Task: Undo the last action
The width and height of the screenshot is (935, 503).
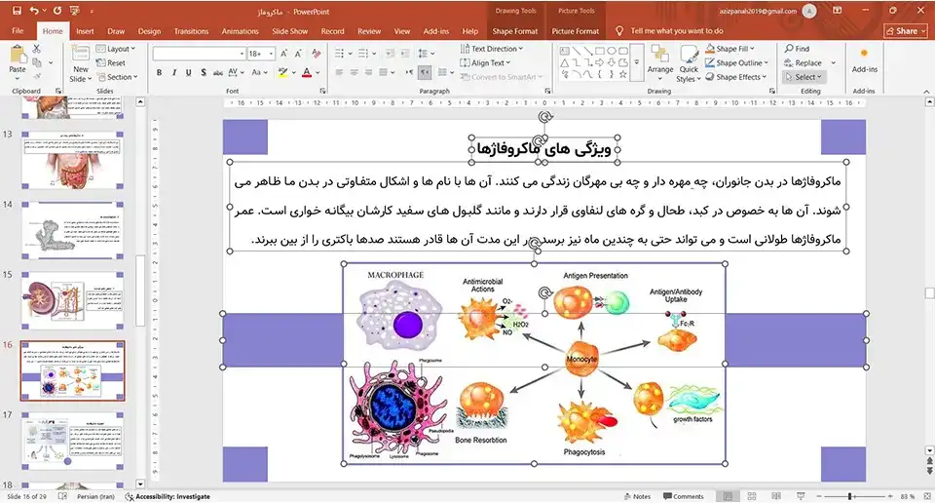Action: pyautogui.click(x=34, y=11)
